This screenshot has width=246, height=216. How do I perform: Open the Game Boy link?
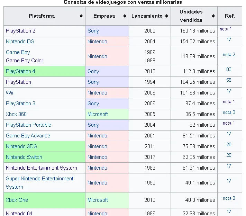tap(18, 52)
